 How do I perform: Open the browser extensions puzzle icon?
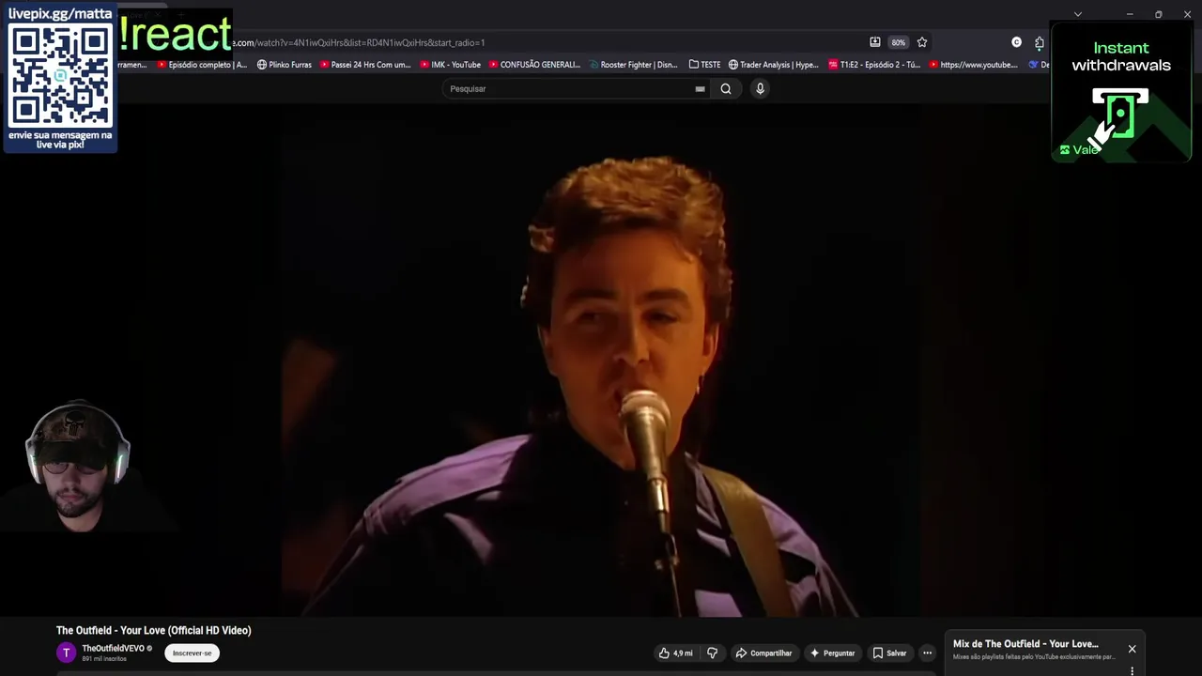pyautogui.click(x=1039, y=42)
